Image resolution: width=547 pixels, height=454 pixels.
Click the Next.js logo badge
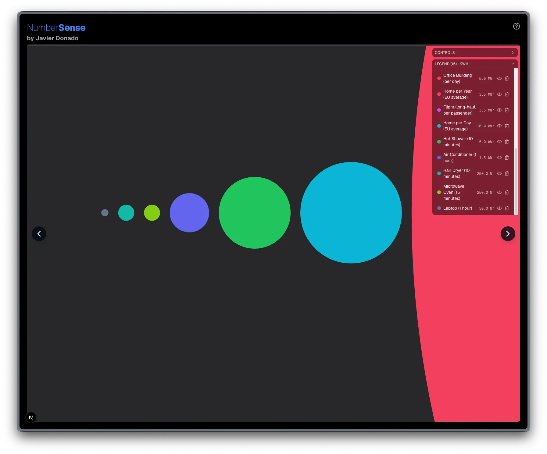pyautogui.click(x=31, y=417)
